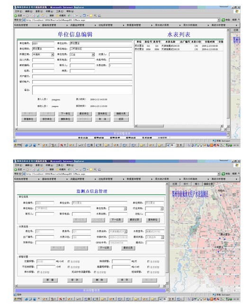Click Back arrow in 单位信息编辑 browser window
This screenshot has width=251, height=304.
[16, 16]
